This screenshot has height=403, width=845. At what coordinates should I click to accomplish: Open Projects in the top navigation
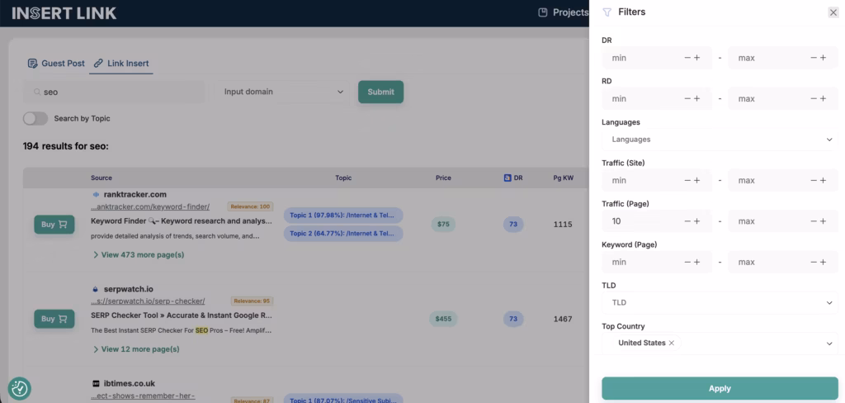tap(563, 12)
